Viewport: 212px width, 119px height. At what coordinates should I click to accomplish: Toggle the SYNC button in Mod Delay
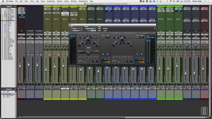(88, 48)
